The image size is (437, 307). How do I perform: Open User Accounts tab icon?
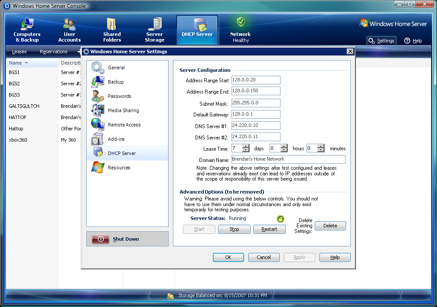click(x=69, y=24)
